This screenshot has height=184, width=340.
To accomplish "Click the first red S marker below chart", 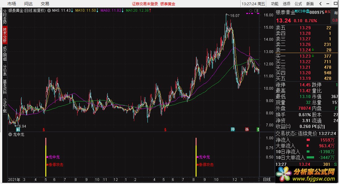I will point(44,130).
